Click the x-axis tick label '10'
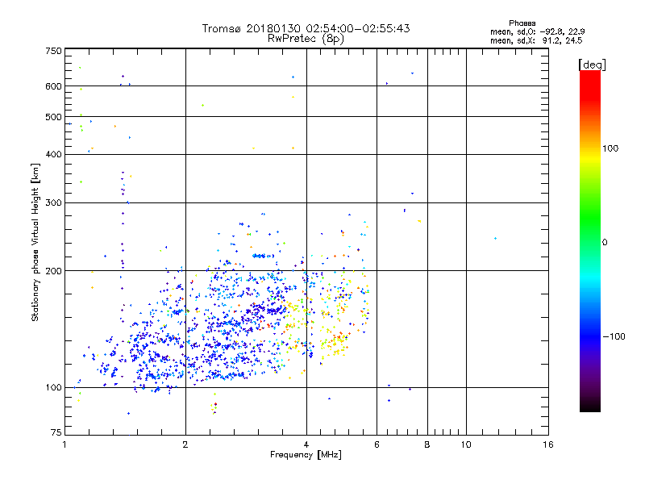 coord(466,444)
